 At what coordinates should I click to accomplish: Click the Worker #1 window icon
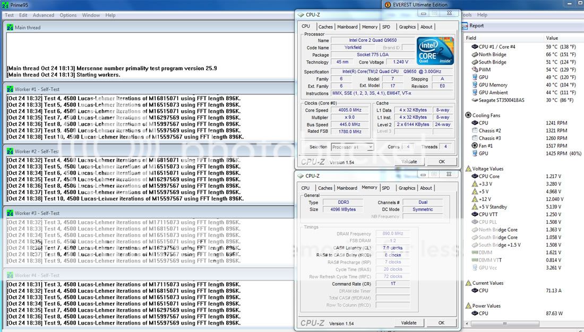pyautogui.click(x=10, y=89)
